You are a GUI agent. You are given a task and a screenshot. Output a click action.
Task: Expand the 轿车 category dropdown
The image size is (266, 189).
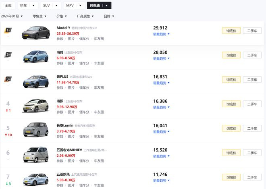pos(28,6)
